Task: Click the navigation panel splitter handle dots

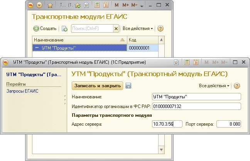Action: click(x=65, y=100)
